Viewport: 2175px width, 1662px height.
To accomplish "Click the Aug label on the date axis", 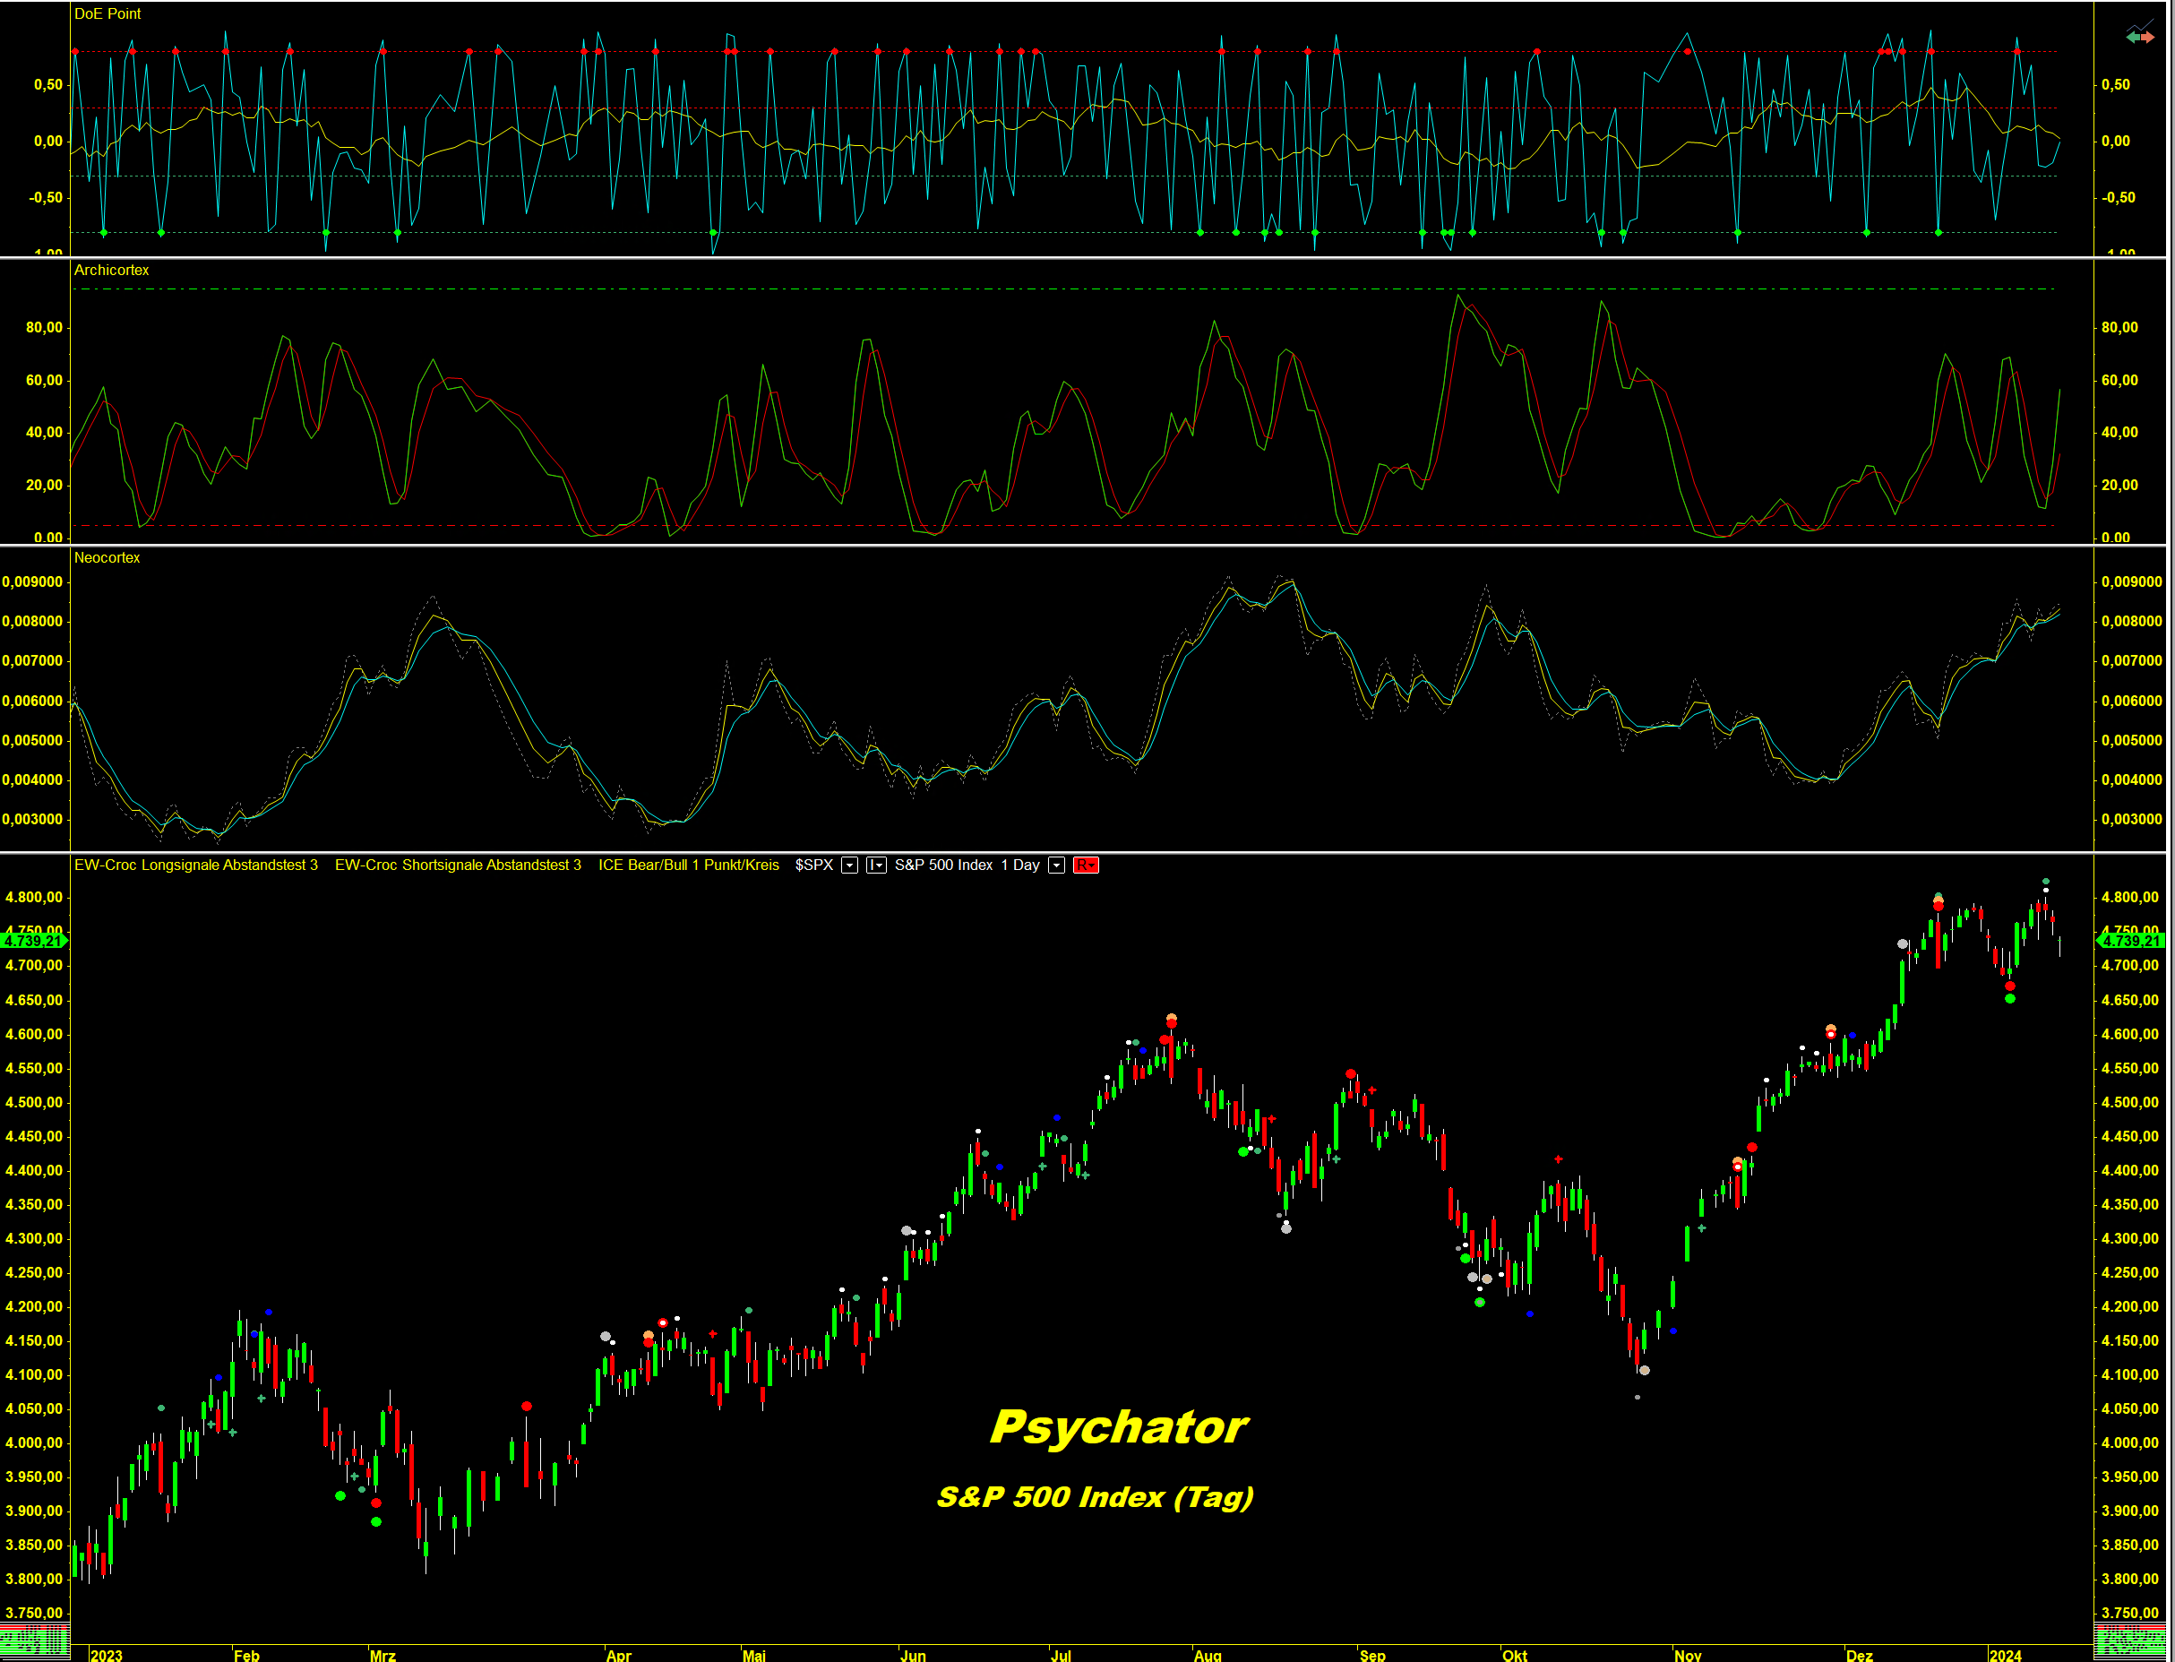I will point(1208,1655).
